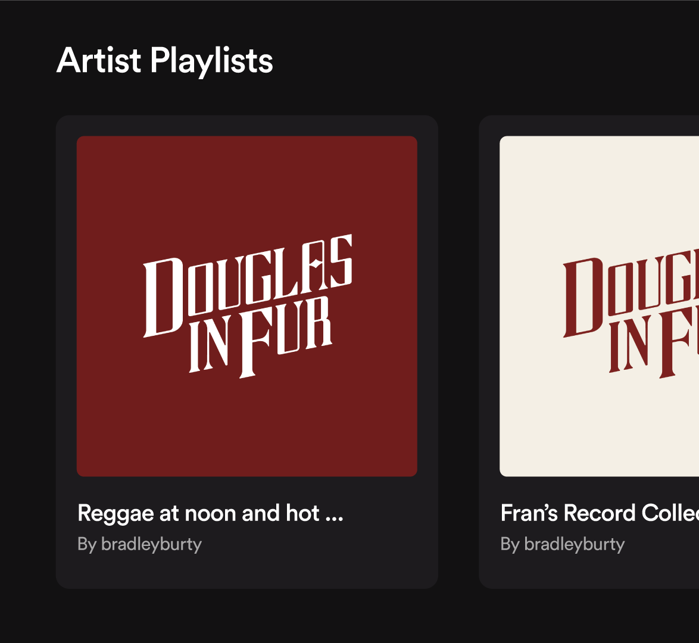Click the word 'Reggae' in the first playlist title
Viewport: 699px width, 643px height.
pyautogui.click(x=116, y=514)
